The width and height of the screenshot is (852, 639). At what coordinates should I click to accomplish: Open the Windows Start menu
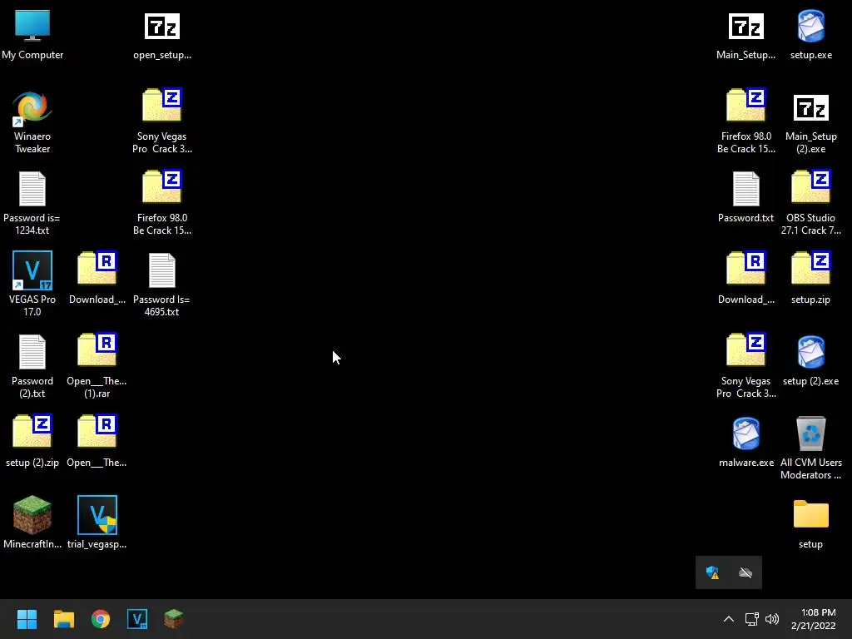click(27, 619)
